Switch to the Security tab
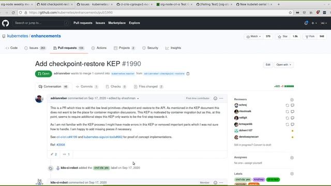This screenshot has width=331, height=186. (150, 48)
